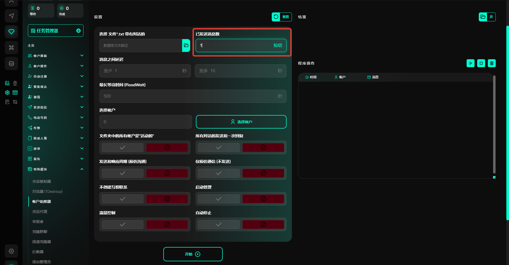The image size is (509, 265).
Task: Enable the 流量控制 checkmark option
Action: click(122, 225)
